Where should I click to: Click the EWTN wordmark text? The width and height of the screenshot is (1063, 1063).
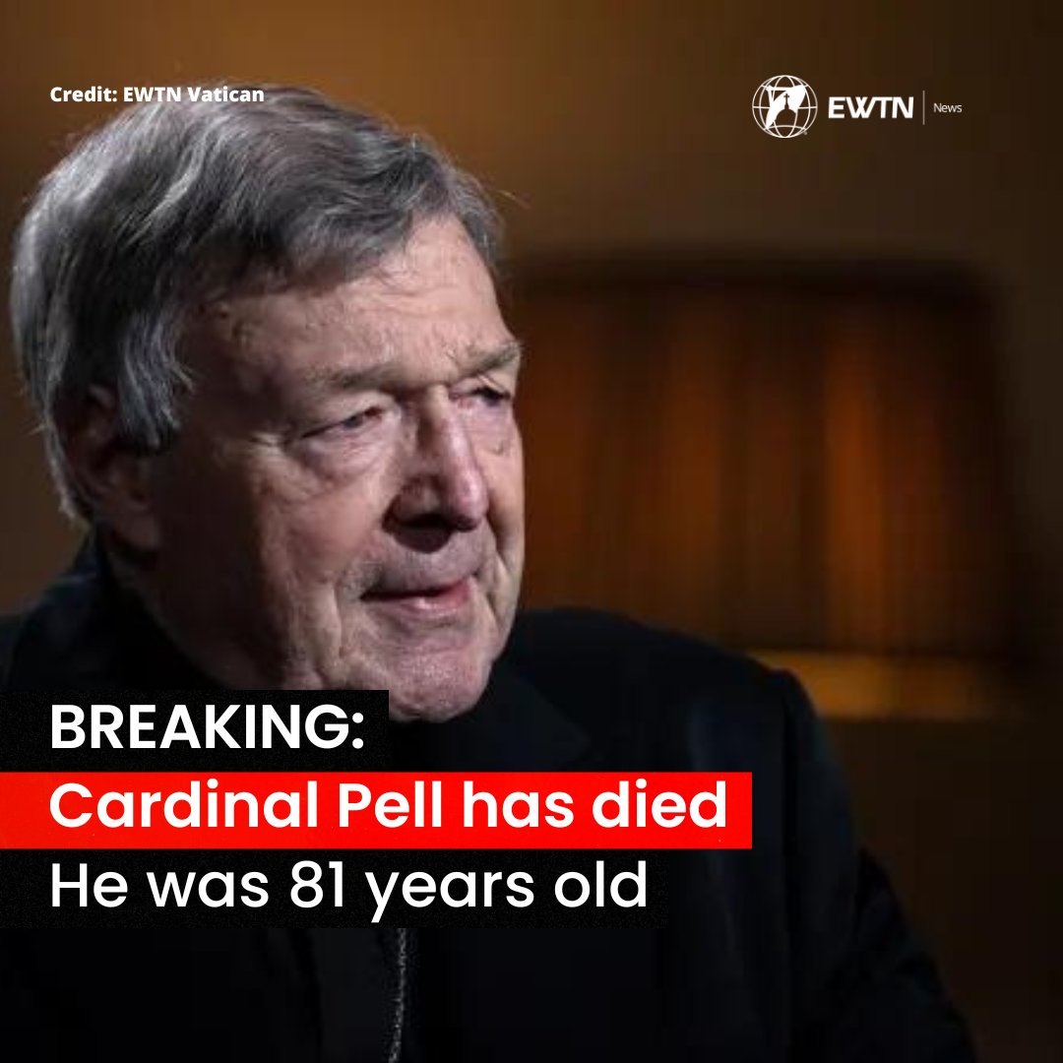point(870,108)
